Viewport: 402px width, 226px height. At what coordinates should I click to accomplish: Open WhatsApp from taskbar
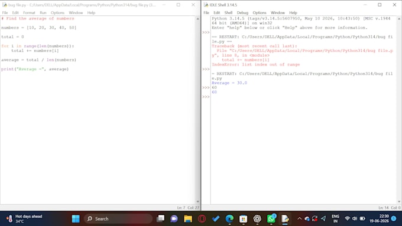coord(271,218)
